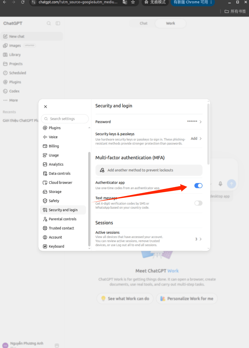This screenshot has width=249, height=348.
Task: Click the Cloud browser icon in settings
Action: pos(45,182)
